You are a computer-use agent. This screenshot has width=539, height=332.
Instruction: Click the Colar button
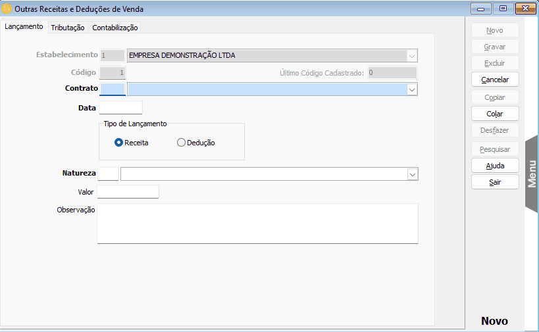(x=495, y=114)
